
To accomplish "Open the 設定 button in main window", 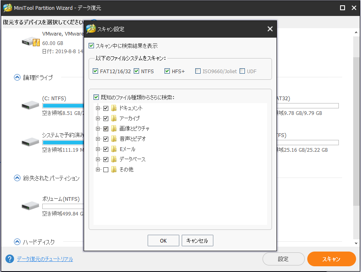I will [283, 259].
